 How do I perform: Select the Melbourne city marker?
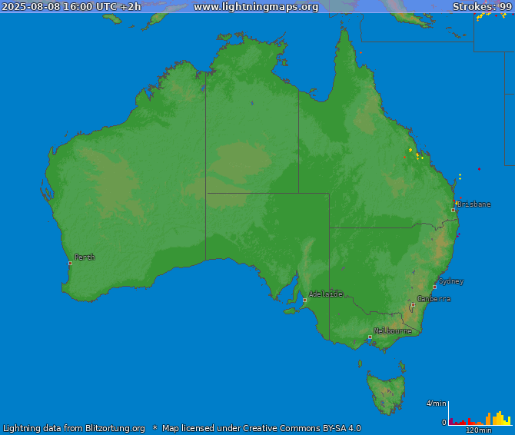pyautogui.click(x=370, y=337)
